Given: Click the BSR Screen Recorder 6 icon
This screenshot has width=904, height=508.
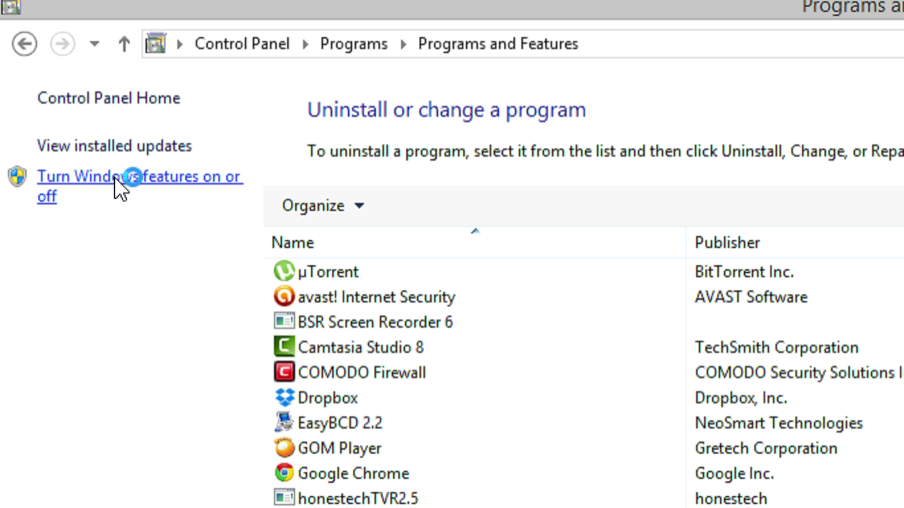Looking at the screenshot, I should click(284, 321).
